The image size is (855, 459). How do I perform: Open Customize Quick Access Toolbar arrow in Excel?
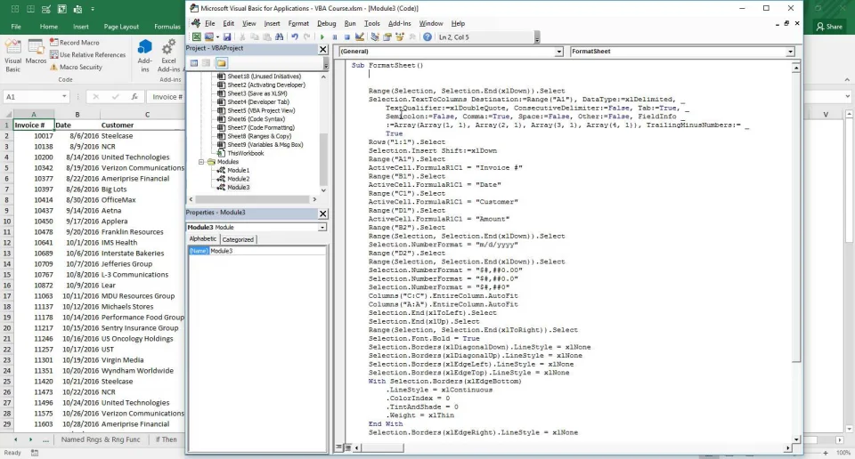tap(93, 9)
